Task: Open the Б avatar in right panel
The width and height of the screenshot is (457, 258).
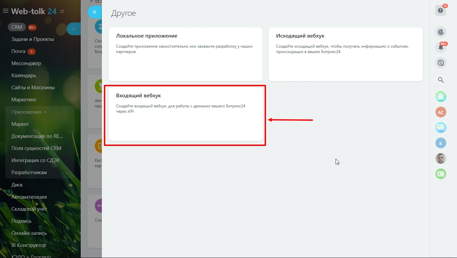Action: [441, 143]
